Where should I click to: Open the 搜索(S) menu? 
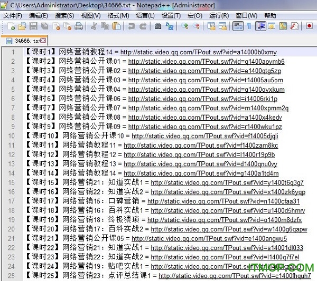[x=64, y=15]
